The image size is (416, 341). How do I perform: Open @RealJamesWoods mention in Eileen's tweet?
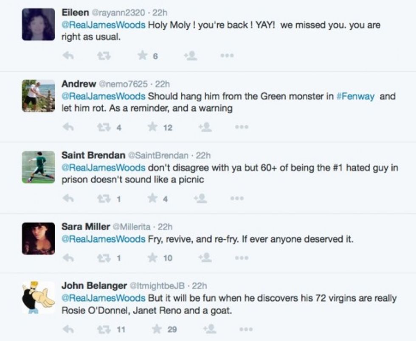tap(104, 25)
